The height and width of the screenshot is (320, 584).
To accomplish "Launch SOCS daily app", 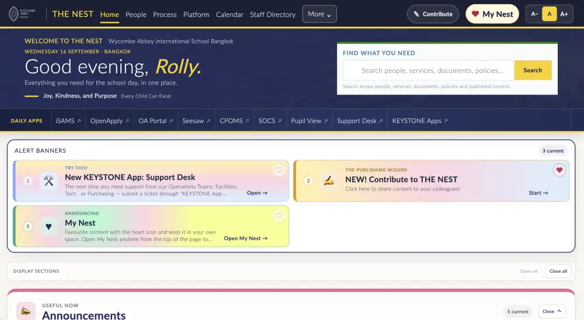I will (x=270, y=121).
